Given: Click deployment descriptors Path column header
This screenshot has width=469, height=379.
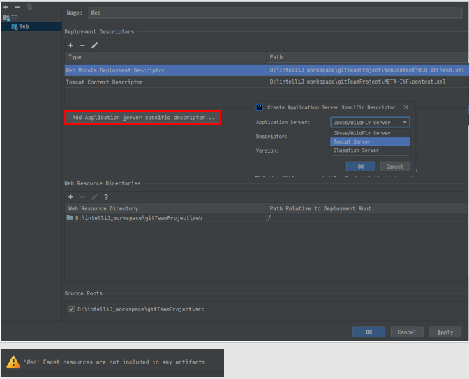Looking at the screenshot, I should 367,57.
